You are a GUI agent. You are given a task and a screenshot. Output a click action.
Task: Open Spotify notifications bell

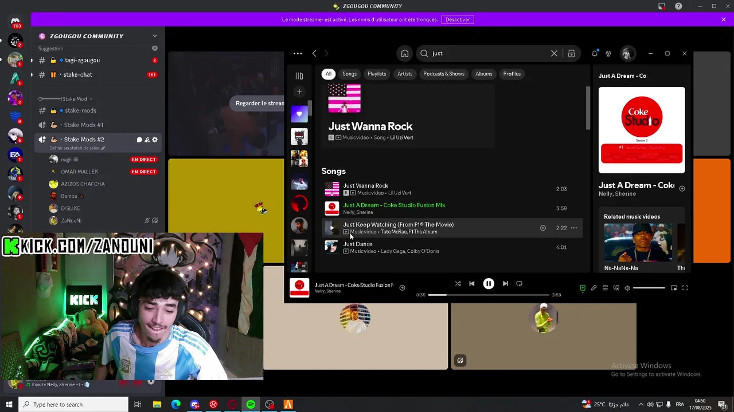[x=595, y=53]
